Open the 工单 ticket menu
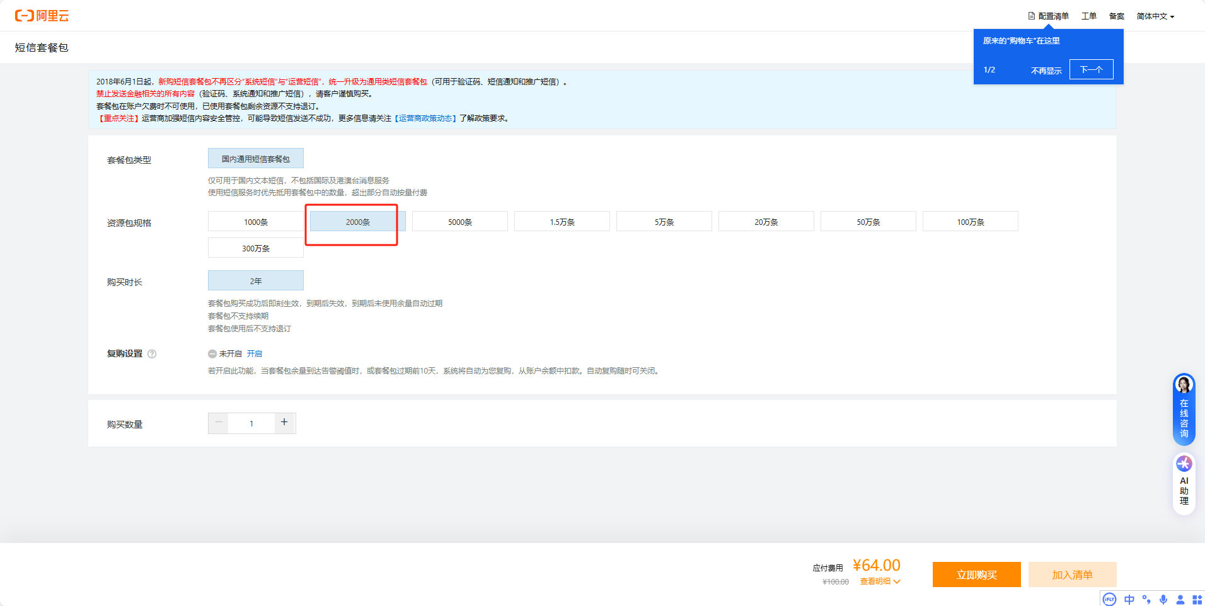Screen dimensions: 1205x606 coord(1089,16)
